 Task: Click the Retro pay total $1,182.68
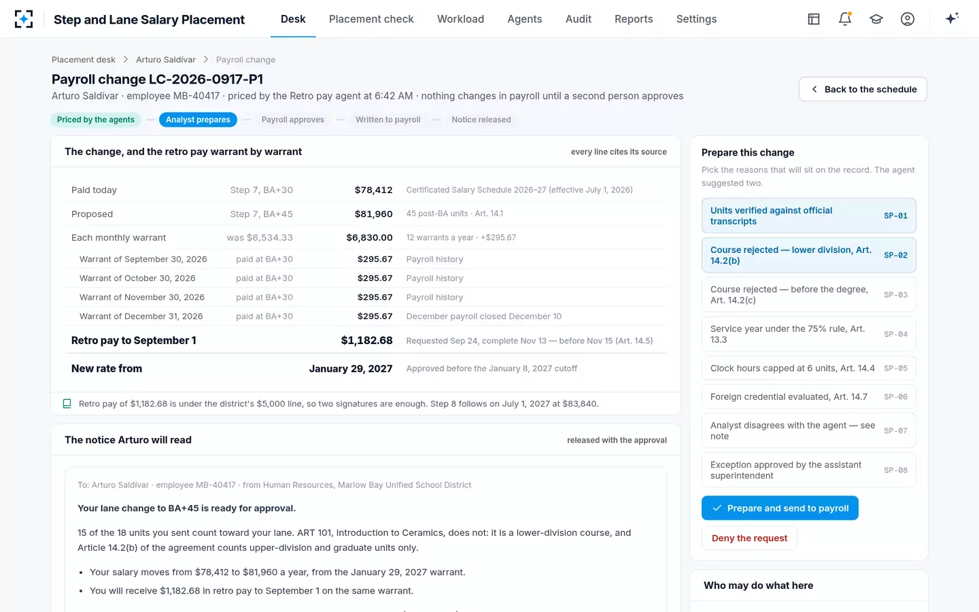[x=366, y=341]
